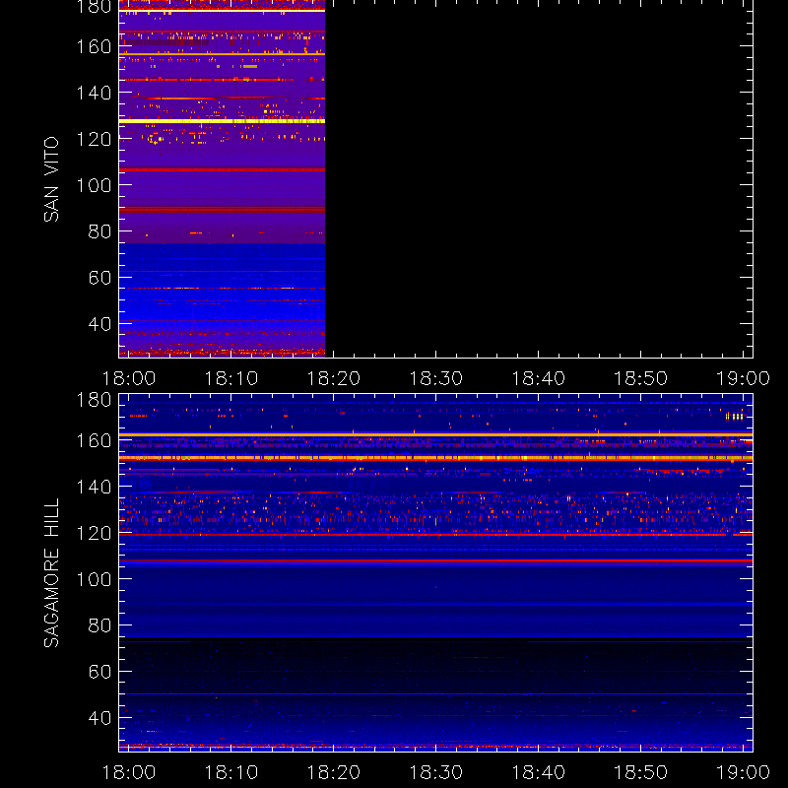Image resolution: width=788 pixels, height=788 pixels.
Task: Click 19:00 time label under San Vito plot
Action: [743, 378]
